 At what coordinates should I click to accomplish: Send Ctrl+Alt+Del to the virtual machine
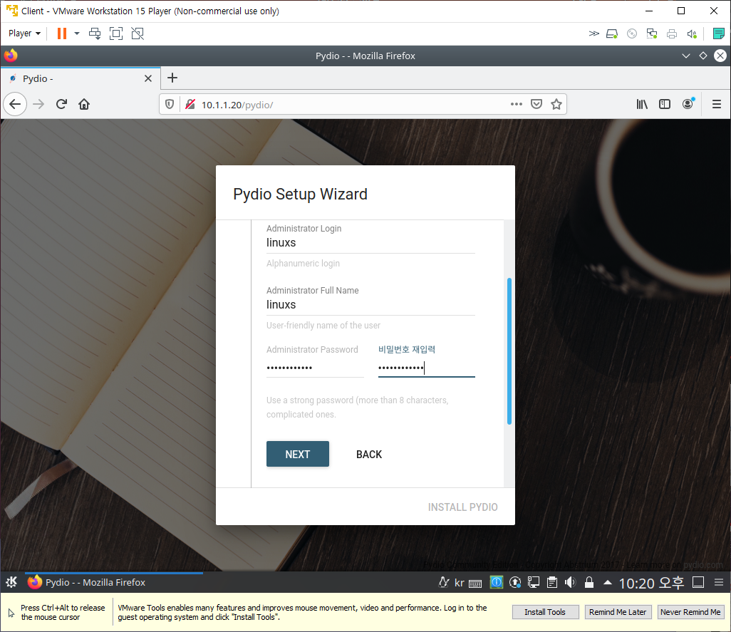click(x=95, y=33)
